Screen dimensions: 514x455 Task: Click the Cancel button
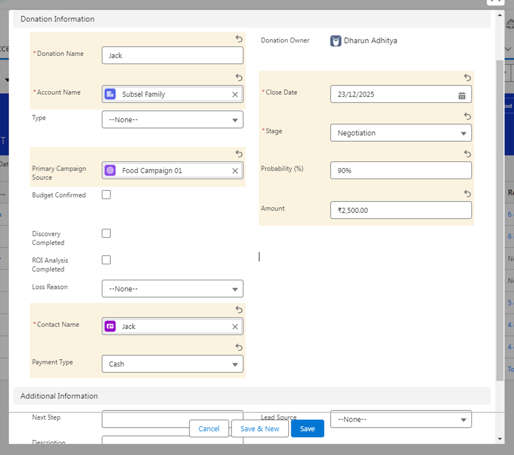[x=209, y=429]
